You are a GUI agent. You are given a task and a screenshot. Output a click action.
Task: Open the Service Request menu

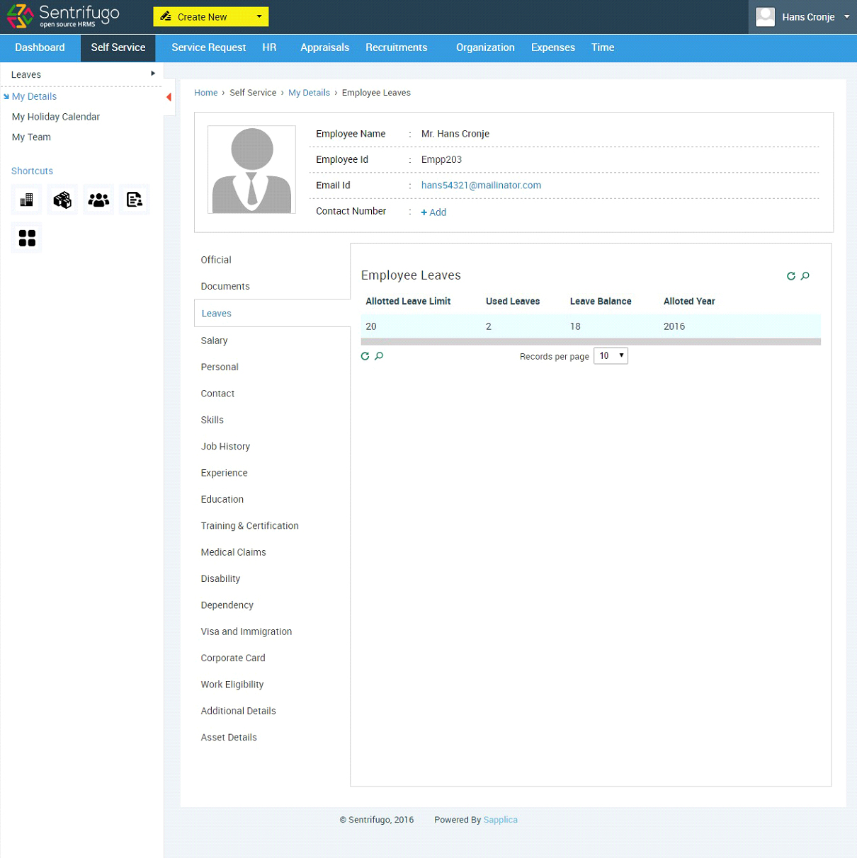click(209, 47)
